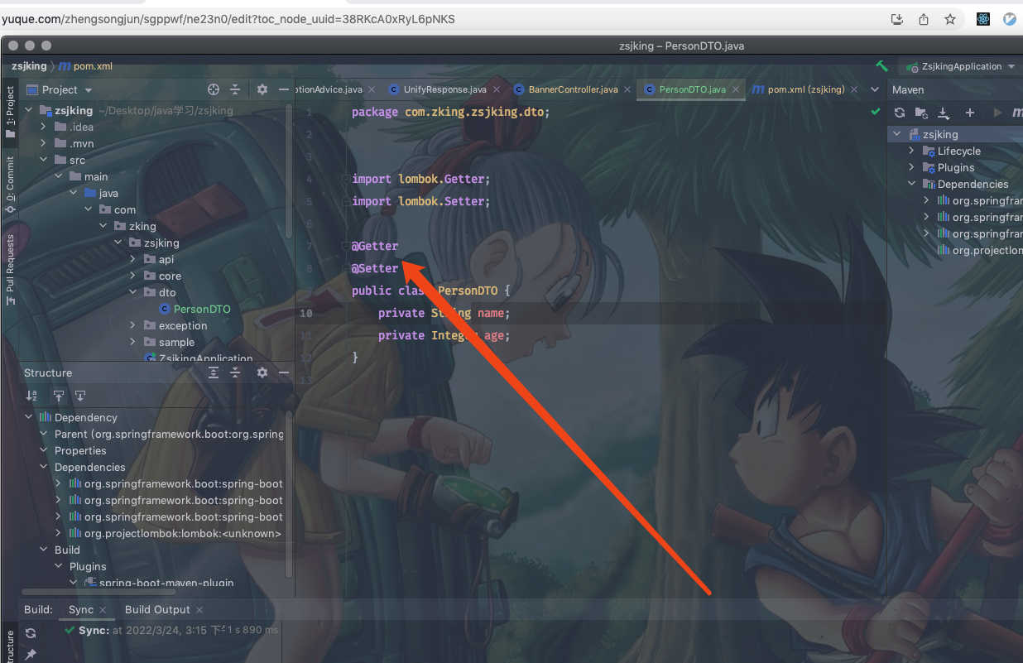Click the locate-file crosshair in Project panel

point(214,89)
